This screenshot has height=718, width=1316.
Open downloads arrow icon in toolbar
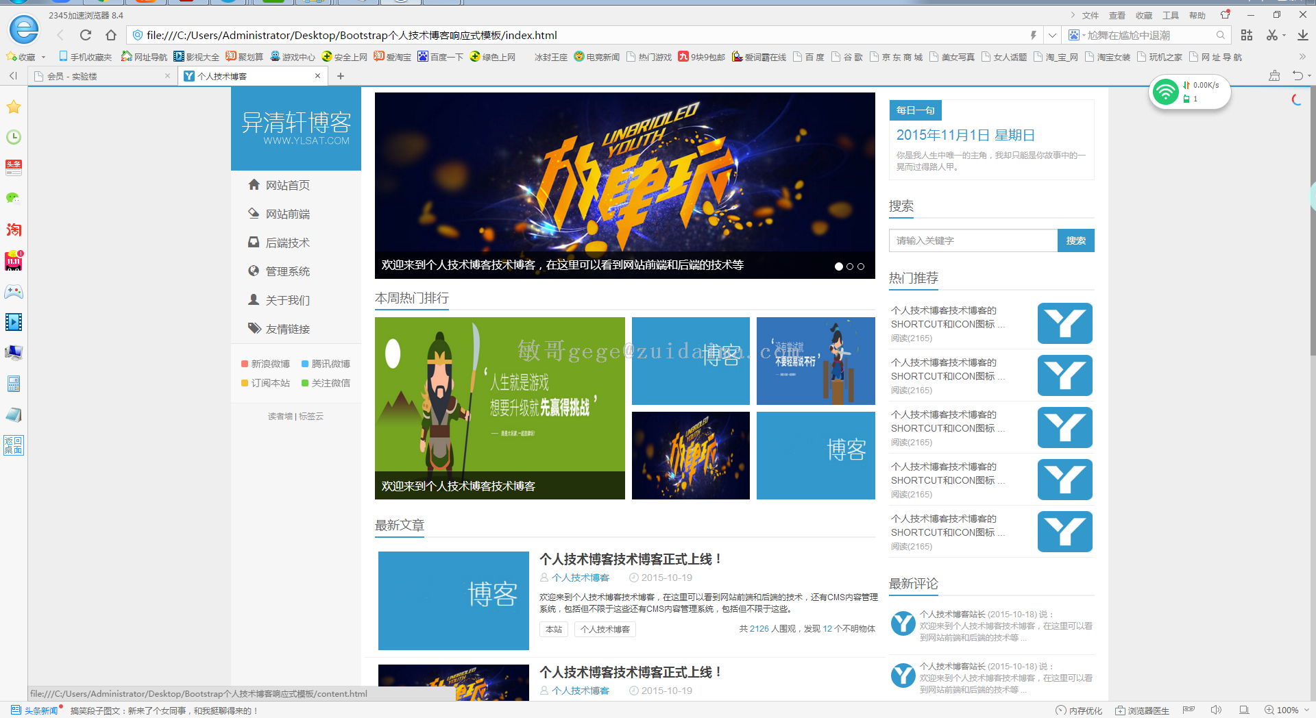coord(1303,35)
